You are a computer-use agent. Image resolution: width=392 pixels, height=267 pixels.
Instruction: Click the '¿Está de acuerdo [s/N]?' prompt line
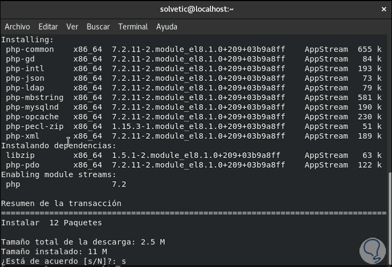tap(63, 262)
